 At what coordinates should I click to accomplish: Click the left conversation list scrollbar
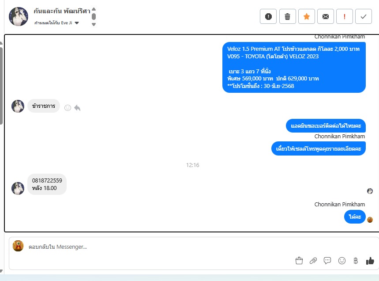click(1, 86)
